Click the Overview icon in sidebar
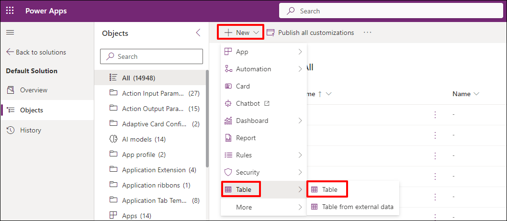507x221 pixels. point(11,90)
